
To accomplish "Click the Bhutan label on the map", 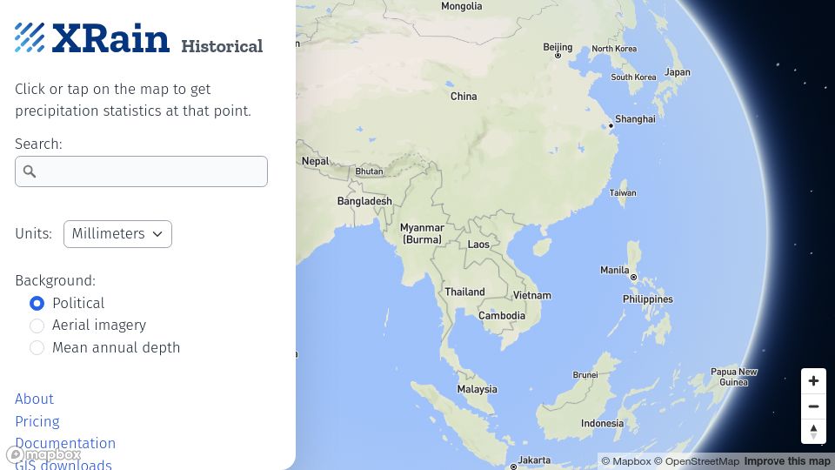I will [x=369, y=171].
